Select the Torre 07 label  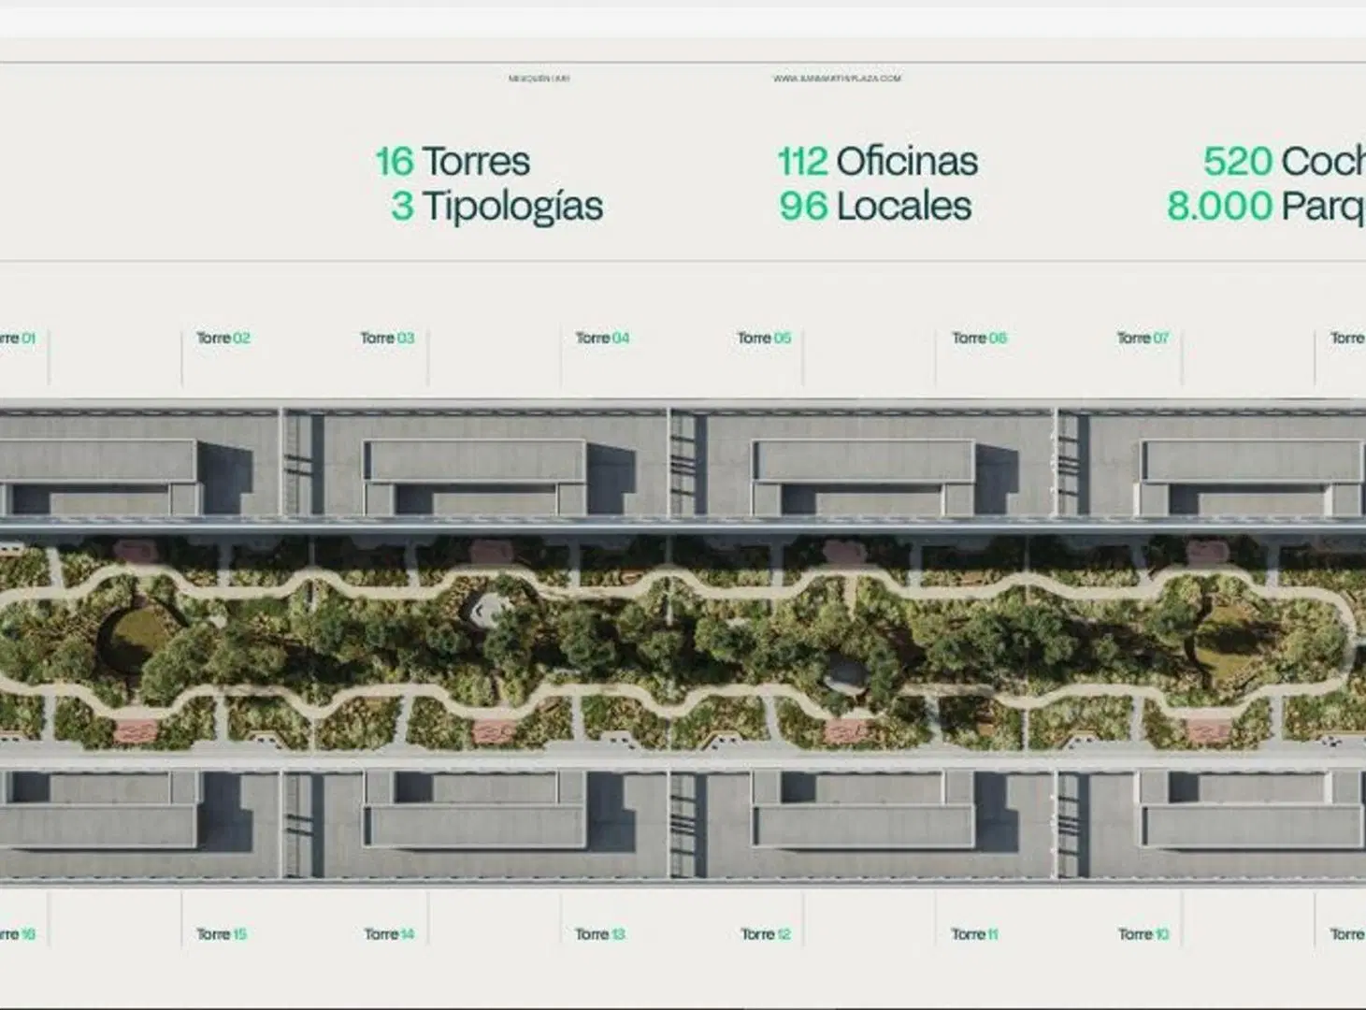1143,338
